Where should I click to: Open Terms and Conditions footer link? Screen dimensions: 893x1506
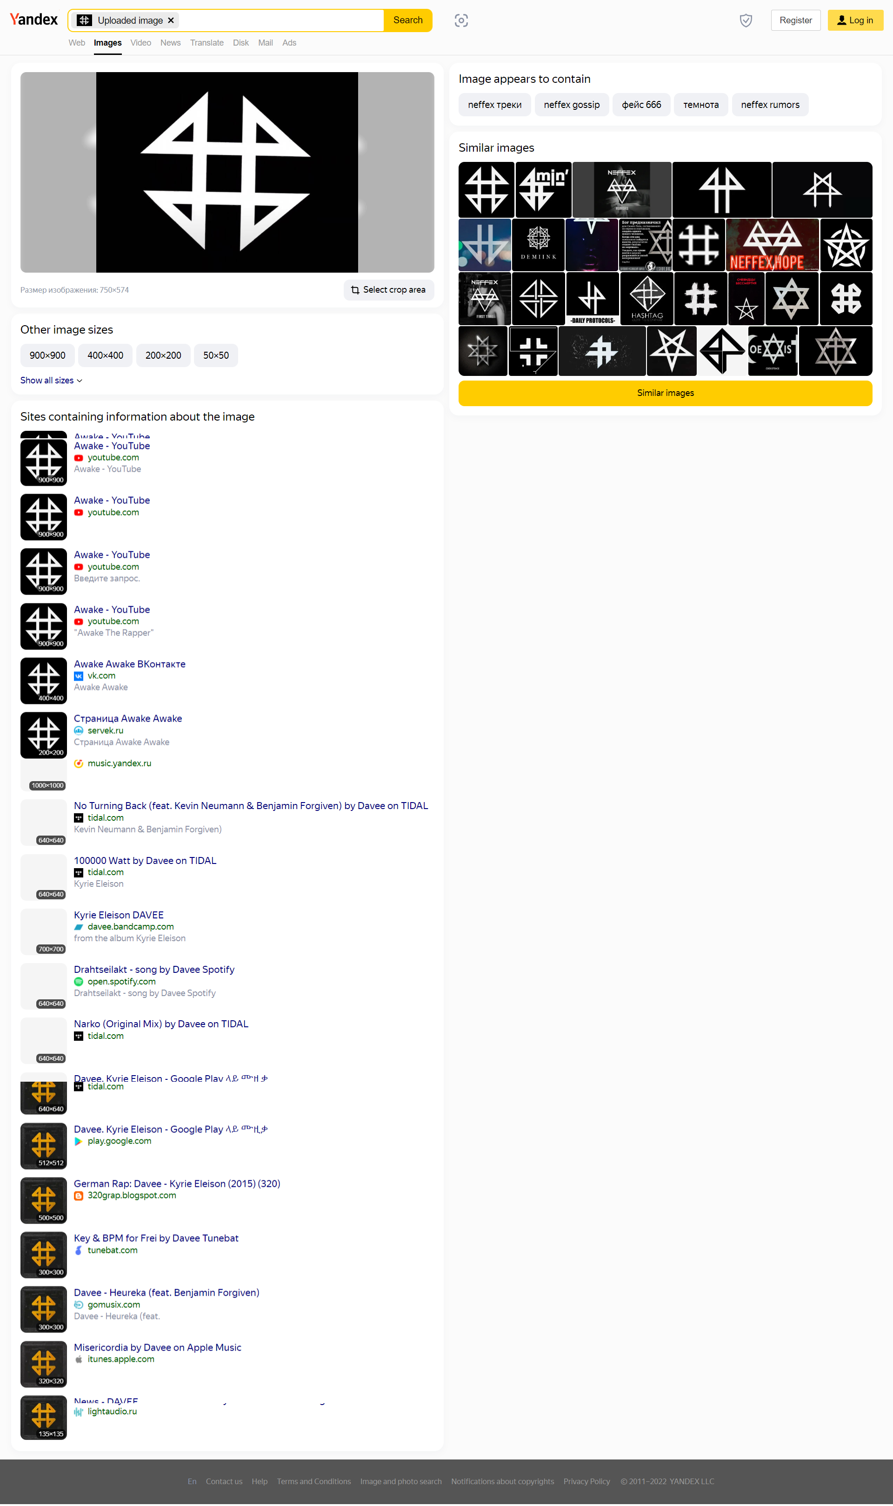click(313, 1482)
